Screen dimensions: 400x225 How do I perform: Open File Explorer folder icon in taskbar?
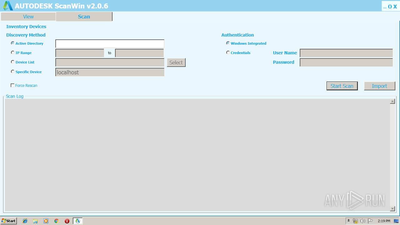click(35, 221)
